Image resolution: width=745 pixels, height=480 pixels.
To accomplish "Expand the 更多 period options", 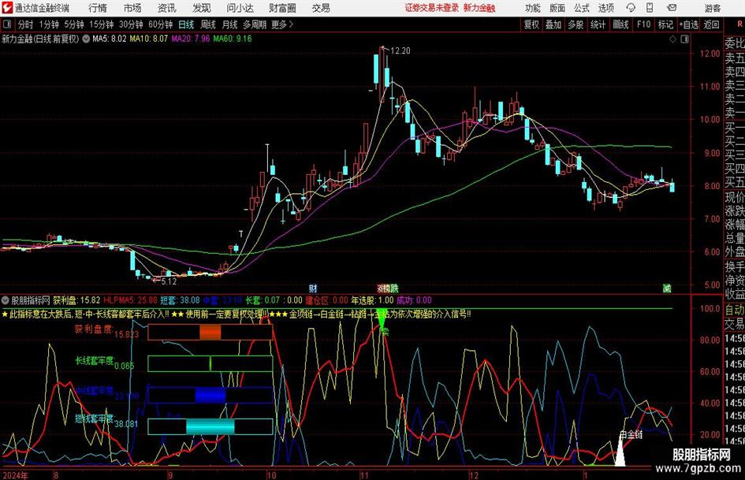I will (282, 24).
